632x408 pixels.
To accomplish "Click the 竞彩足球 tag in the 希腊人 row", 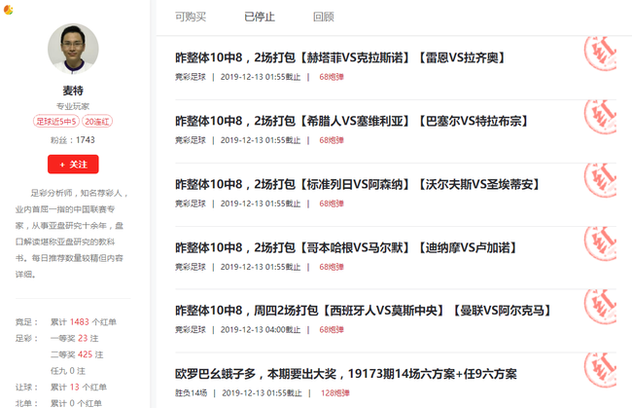I will (x=191, y=140).
